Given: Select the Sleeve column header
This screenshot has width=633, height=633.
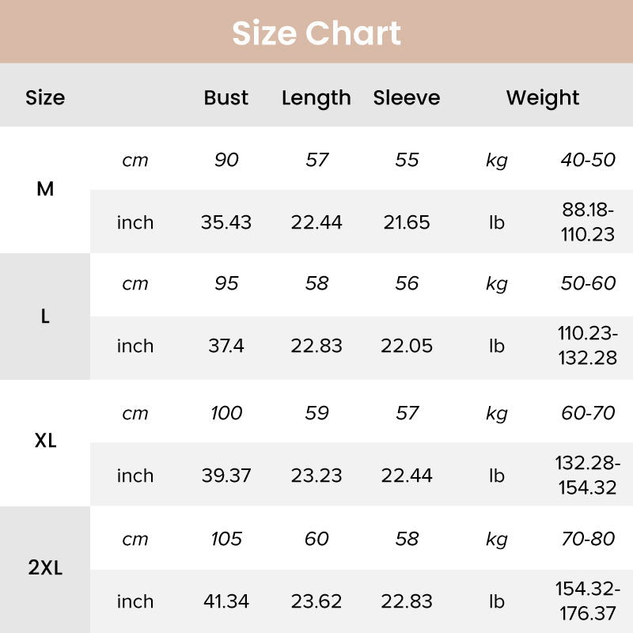Looking at the screenshot, I should (x=407, y=98).
